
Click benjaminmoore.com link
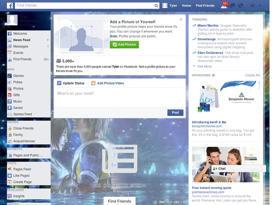coord(207,126)
